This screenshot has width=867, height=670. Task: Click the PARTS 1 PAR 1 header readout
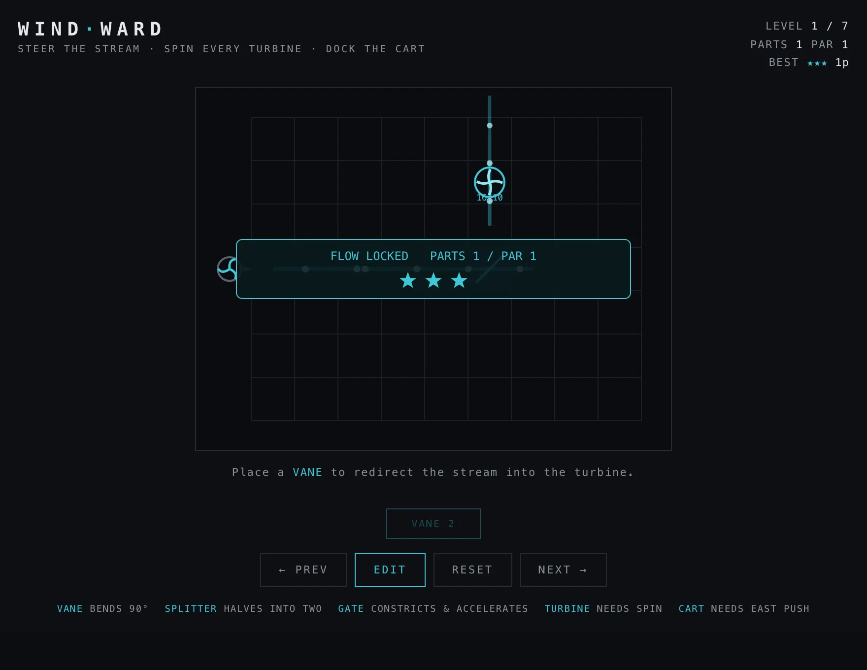[x=800, y=44]
